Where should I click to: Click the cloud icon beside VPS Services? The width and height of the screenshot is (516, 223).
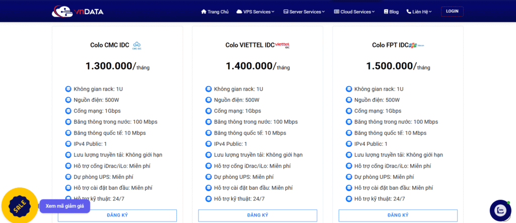pos(239,12)
